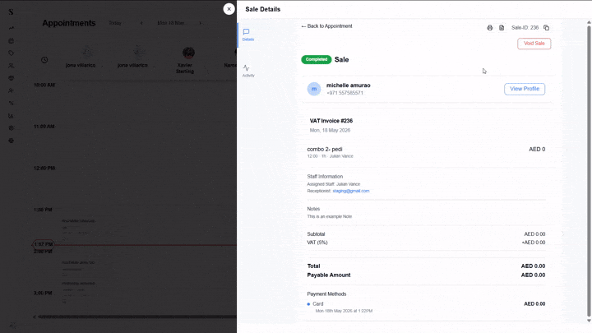
Task: Click the Sale ID: 236 label
Action: coord(525,28)
